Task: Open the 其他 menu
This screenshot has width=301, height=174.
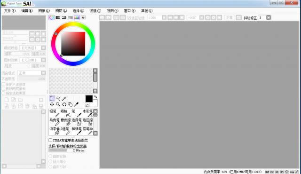Action: click(147, 11)
